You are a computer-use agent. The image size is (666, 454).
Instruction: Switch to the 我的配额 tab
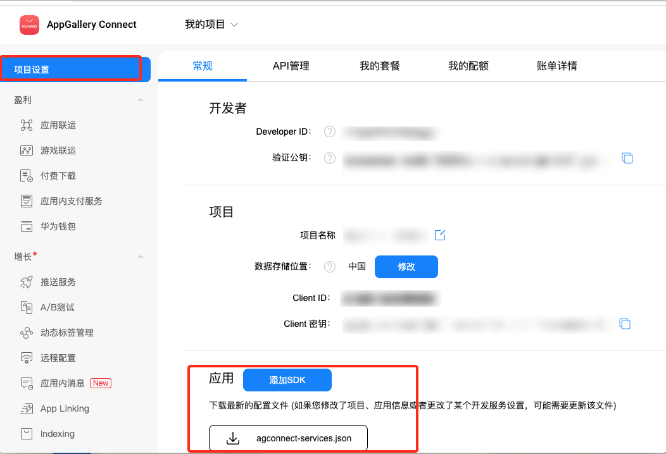pyautogui.click(x=468, y=66)
